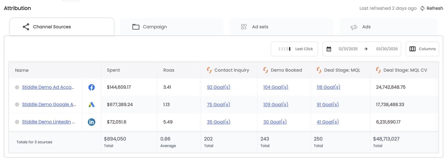Click the $48,713,027 total value
The width and height of the screenshot is (446, 160).
[x=386, y=139]
